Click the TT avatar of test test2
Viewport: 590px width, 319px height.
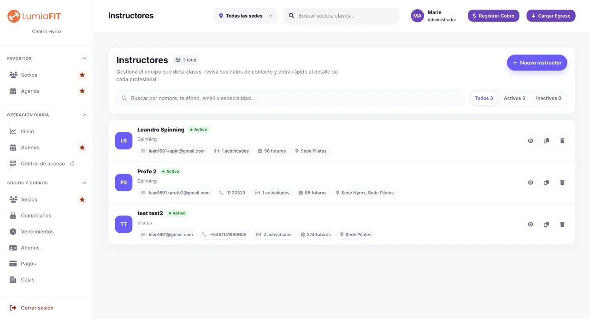(124, 224)
